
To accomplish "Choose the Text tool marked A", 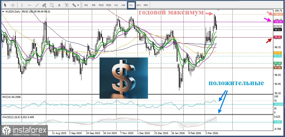I will [59, 5].
